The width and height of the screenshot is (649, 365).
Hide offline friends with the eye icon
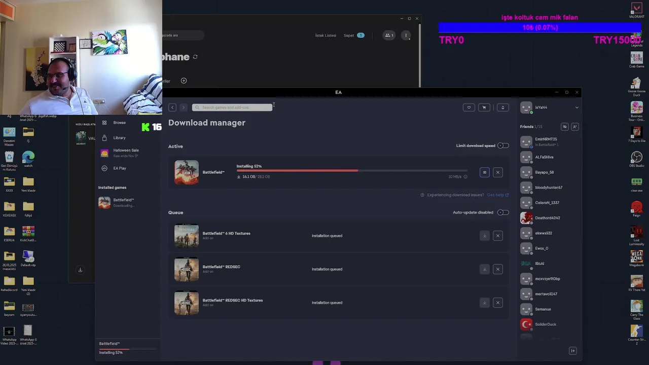pyautogui.click(x=564, y=127)
